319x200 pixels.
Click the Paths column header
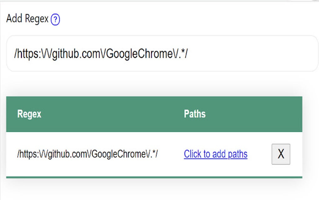(194, 114)
